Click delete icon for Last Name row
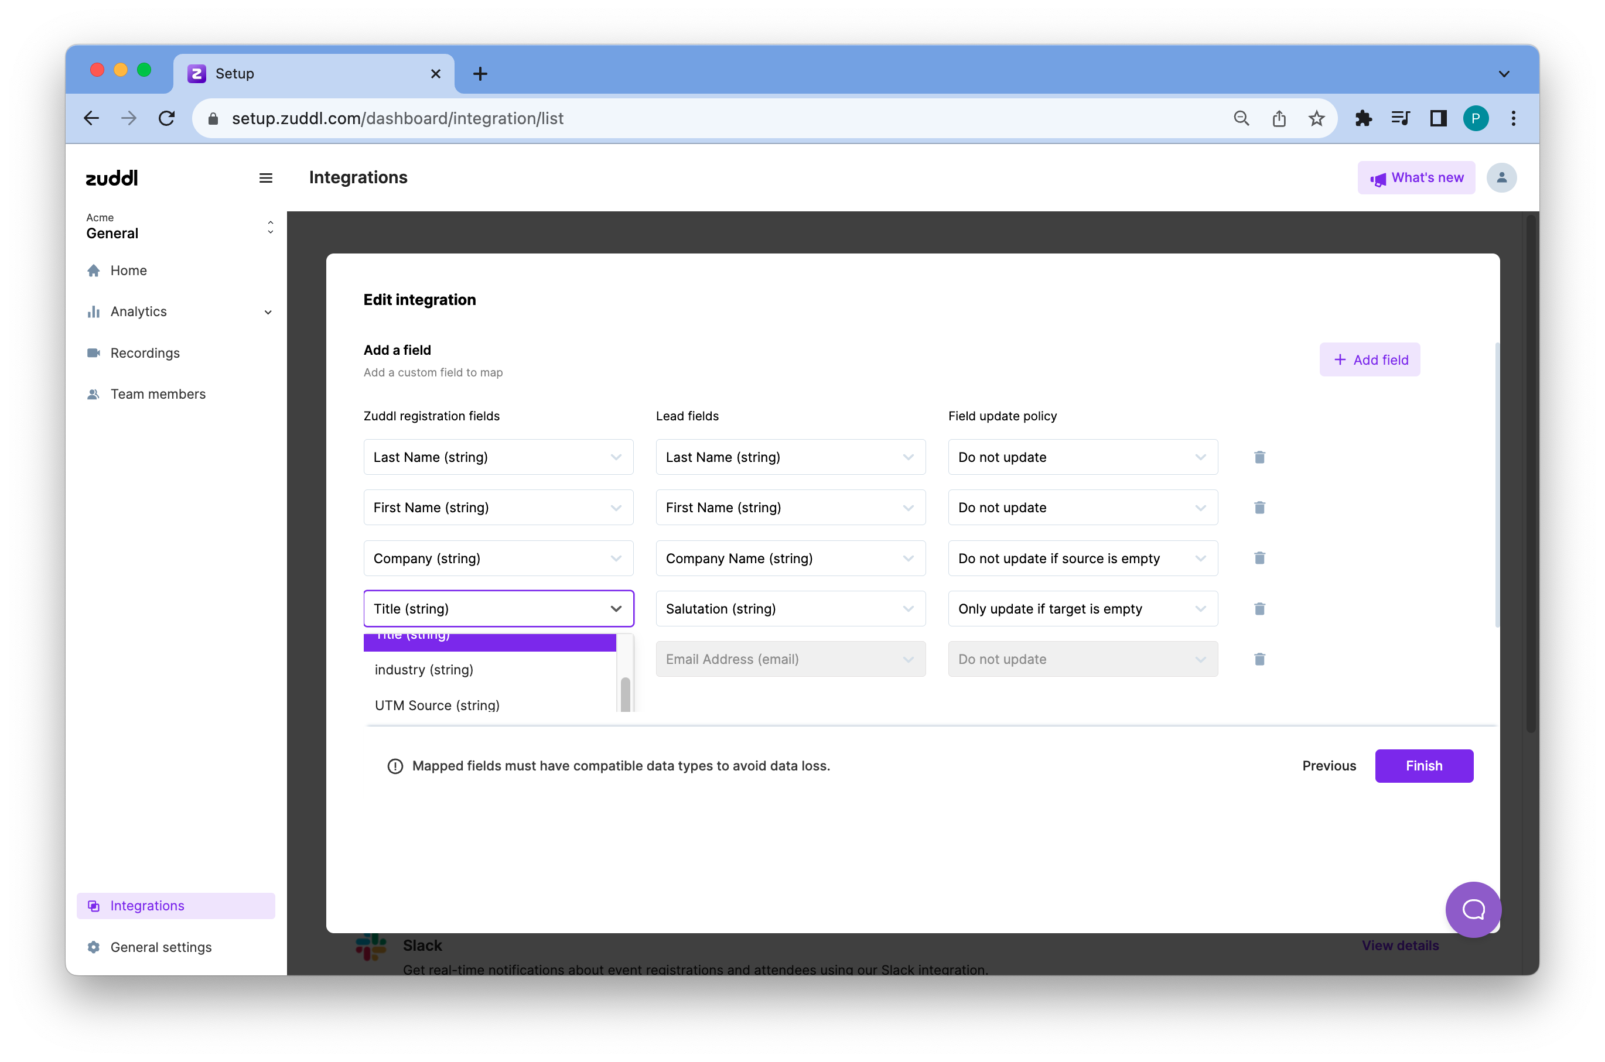This screenshot has height=1062, width=1605. [x=1260, y=457]
